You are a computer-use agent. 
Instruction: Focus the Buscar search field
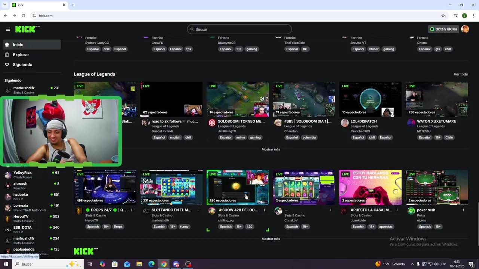tap(239, 29)
